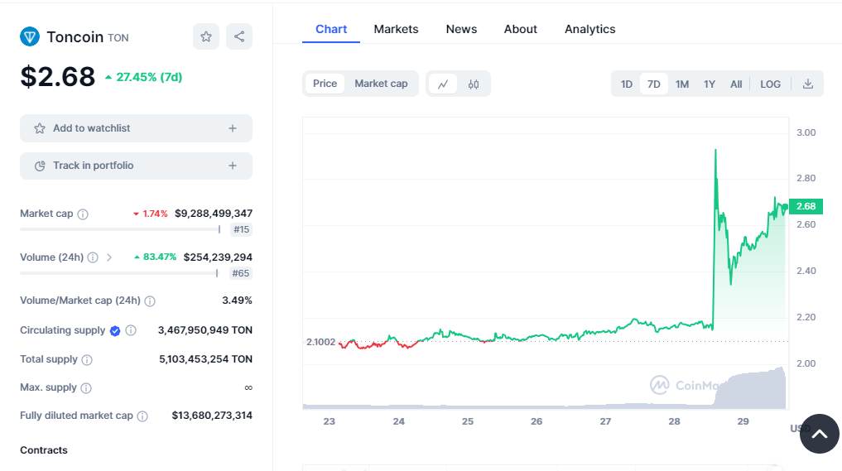Viewport: 842px width, 471px height.
Task: Click the download chart data icon
Action: tap(808, 84)
